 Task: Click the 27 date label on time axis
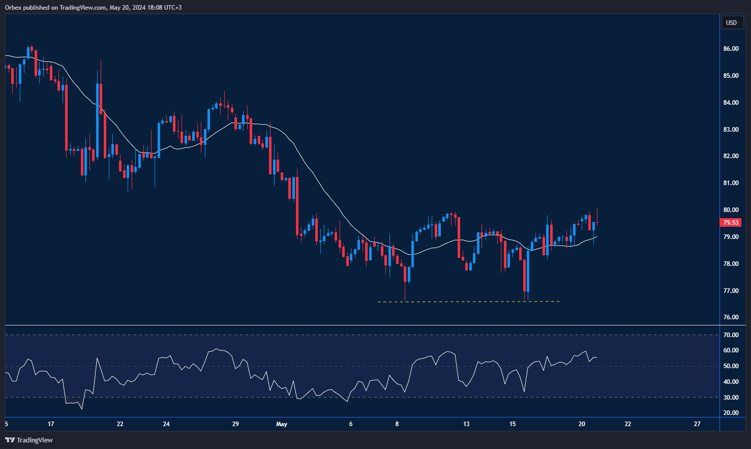click(x=697, y=424)
